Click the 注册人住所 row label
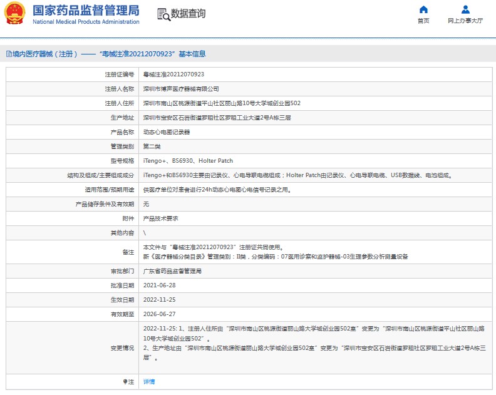The width and height of the screenshot is (496, 395). click(120, 103)
